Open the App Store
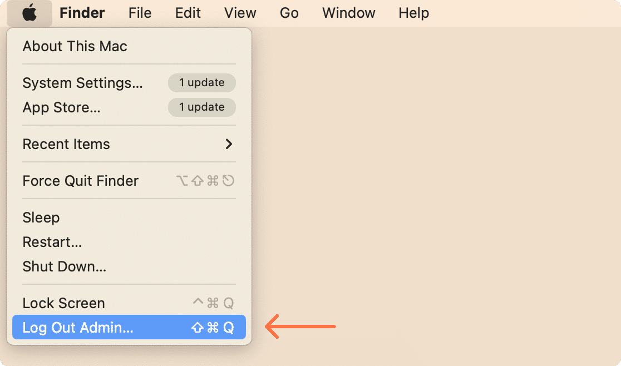Viewport: 621px width, 366px height. tap(62, 107)
